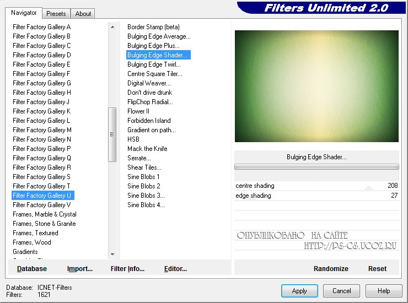
Task: Pick the Don't drive drunk filter
Action: pyautogui.click(x=149, y=93)
